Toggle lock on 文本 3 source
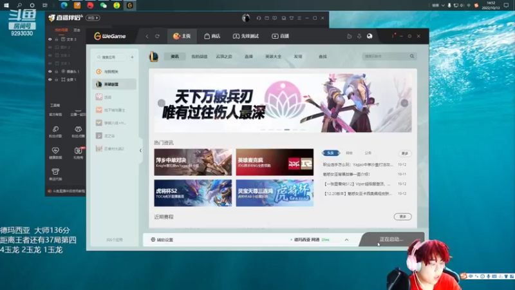 pyautogui.click(x=57, y=39)
